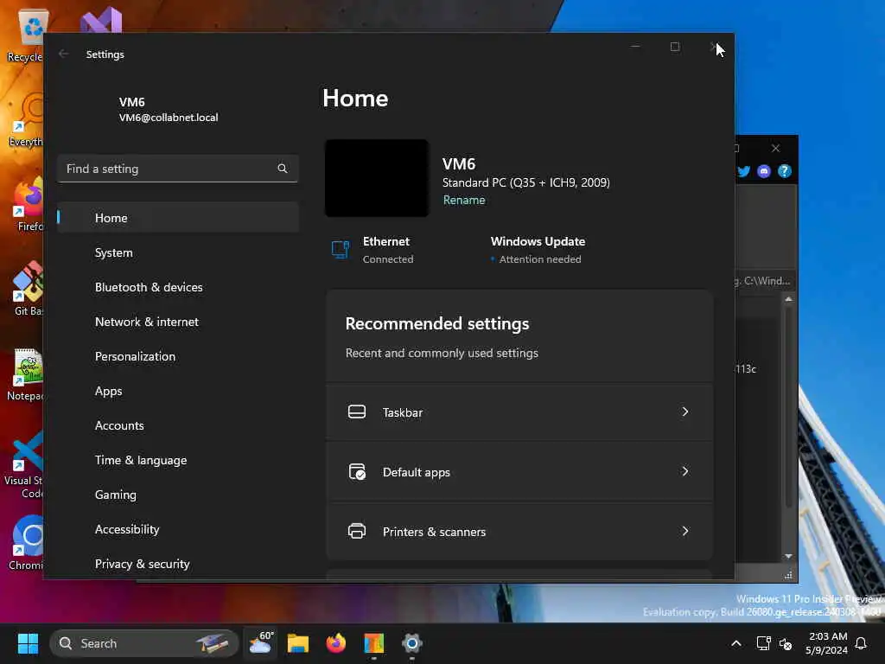Image resolution: width=885 pixels, height=664 pixels.
Task: Launch File Explorer from the taskbar
Action: [x=298, y=643]
